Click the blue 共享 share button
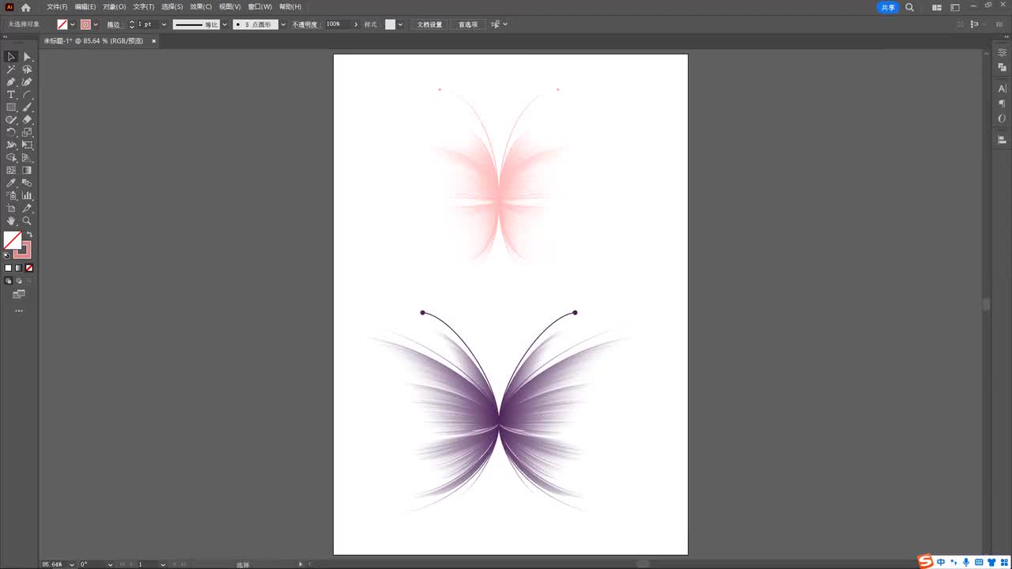Viewport: 1012px width, 569px height. (888, 7)
